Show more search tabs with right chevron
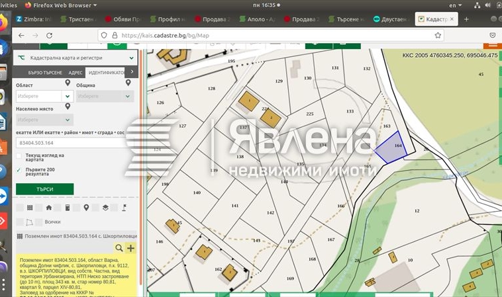Image resolution: width=502 pixels, height=297 pixels. 132,72
